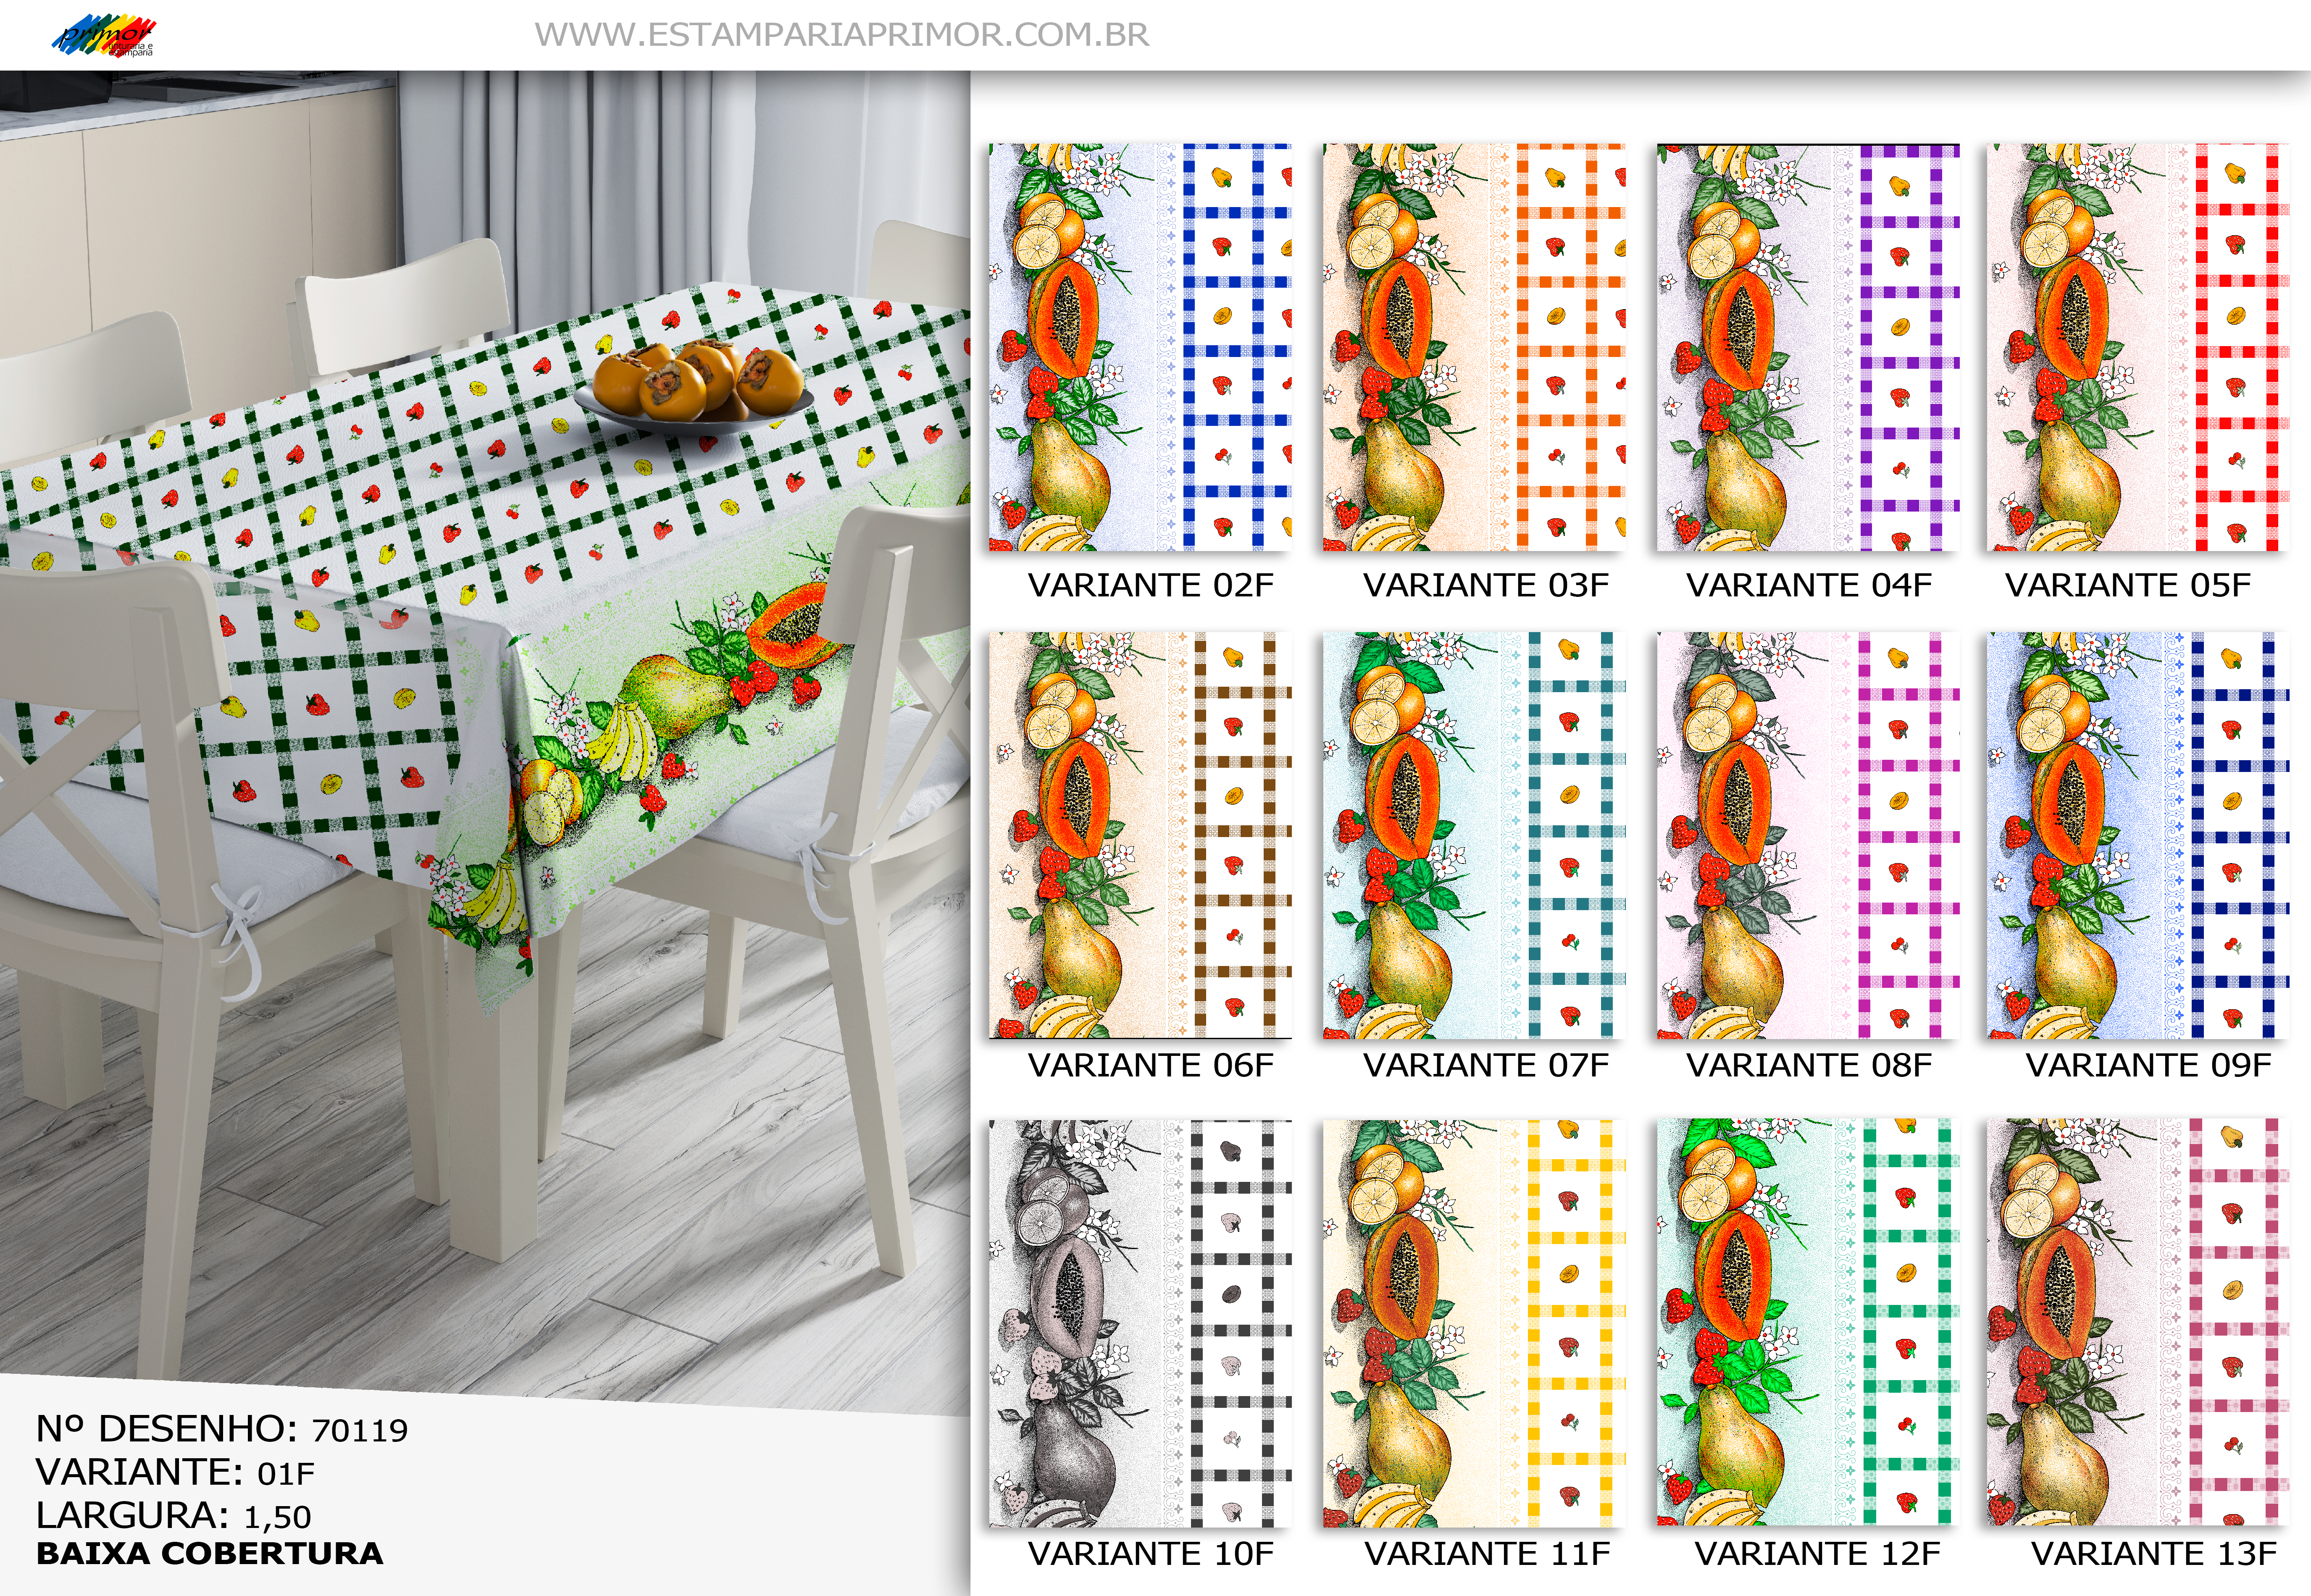Click the 'VARIANTE 11F' label
This screenshot has width=2311, height=1596.
click(1487, 1553)
